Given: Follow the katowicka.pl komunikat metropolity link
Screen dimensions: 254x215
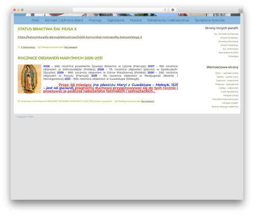Looking at the screenshot, I should point(80,37).
